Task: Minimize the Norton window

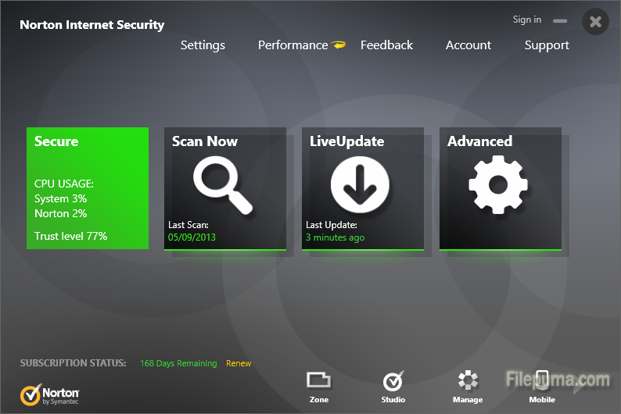Action: pos(559,21)
